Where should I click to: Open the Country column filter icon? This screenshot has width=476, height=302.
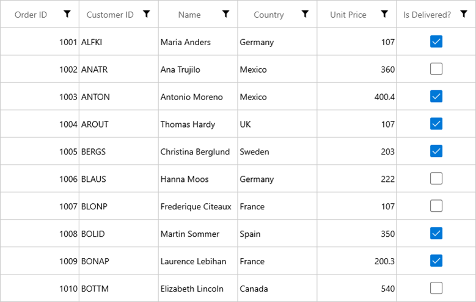[305, 14]
